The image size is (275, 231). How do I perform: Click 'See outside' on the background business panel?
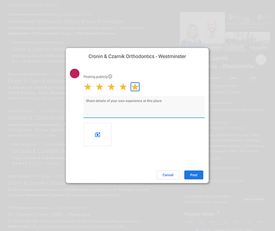click(258, 48)
